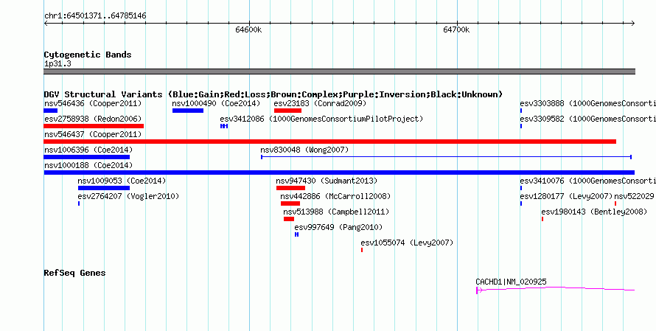
Task: Open esv3309582 variant label
Action: 587,119
